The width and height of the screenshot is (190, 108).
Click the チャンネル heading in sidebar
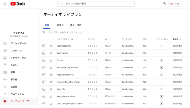tap(19, 33)
